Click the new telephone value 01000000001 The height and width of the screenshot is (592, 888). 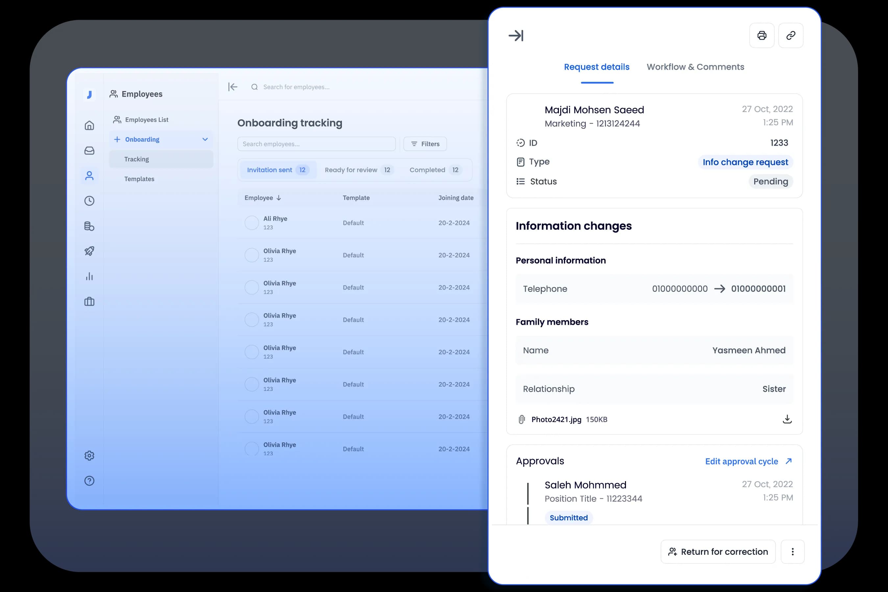[x=758, y=289]
